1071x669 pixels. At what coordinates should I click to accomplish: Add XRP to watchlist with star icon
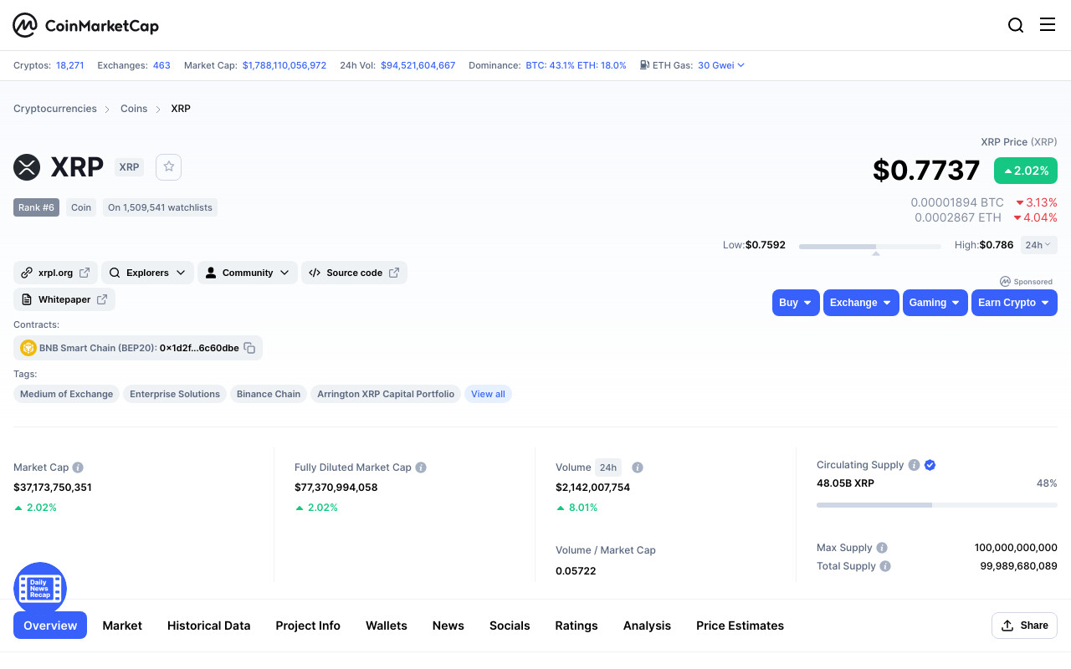(168, 166)
